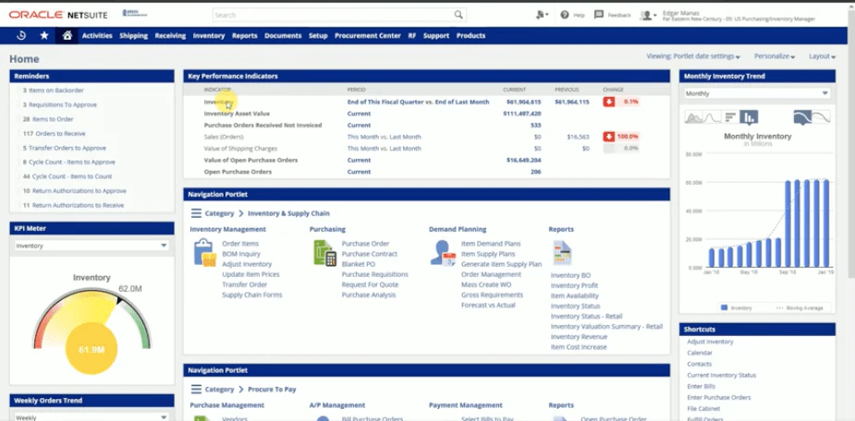Open the create new menu icon
This screenshot has width=855, height=421.
[x=542, y=15]
